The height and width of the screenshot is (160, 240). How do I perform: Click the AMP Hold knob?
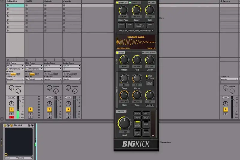137,60
